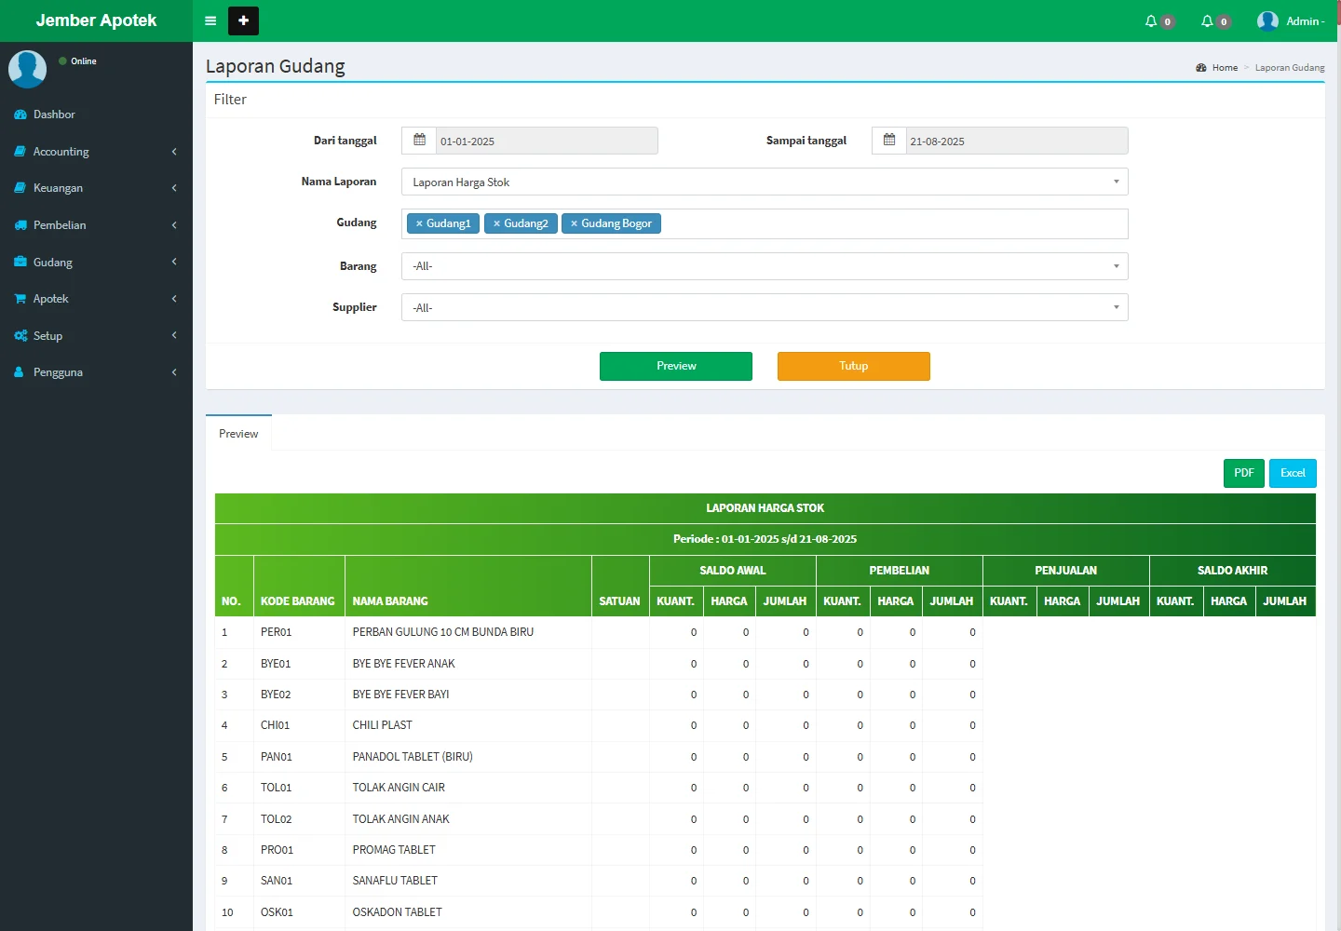Click the Admin user avatar icon

click(1267, 21)
